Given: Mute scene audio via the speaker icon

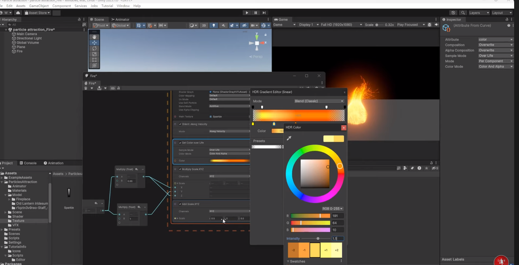Looking at the screenshot, I should coord(223,25).
